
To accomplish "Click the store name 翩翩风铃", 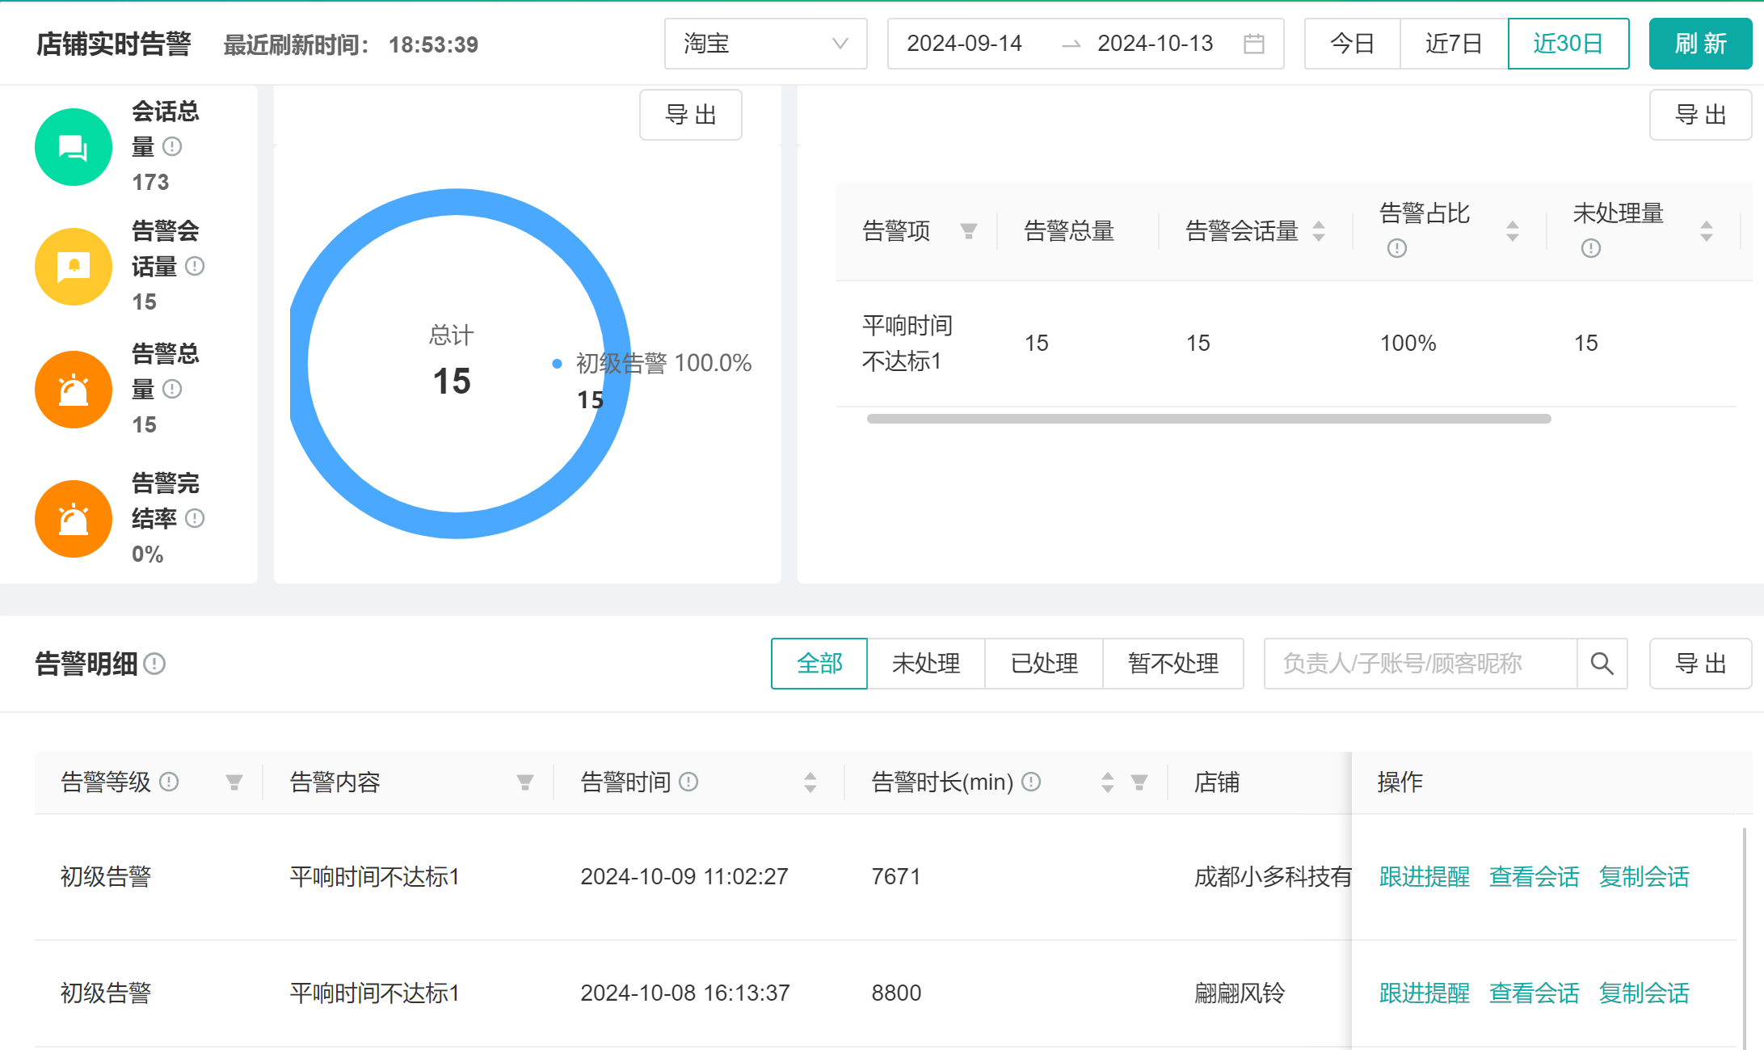I will tap(1240, 993).
